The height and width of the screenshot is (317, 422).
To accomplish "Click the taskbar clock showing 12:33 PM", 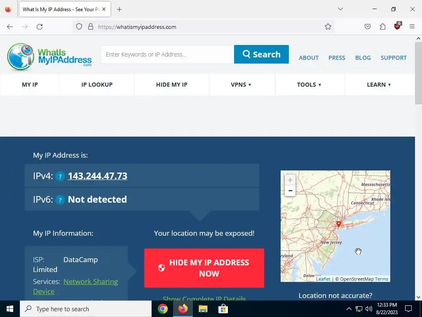I will (x=387, y=309).
